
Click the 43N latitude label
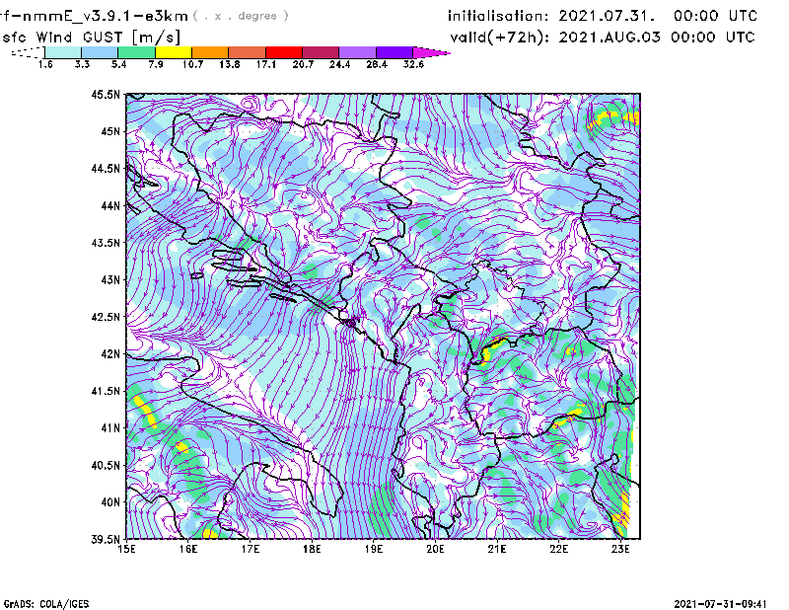pos(110,279)
